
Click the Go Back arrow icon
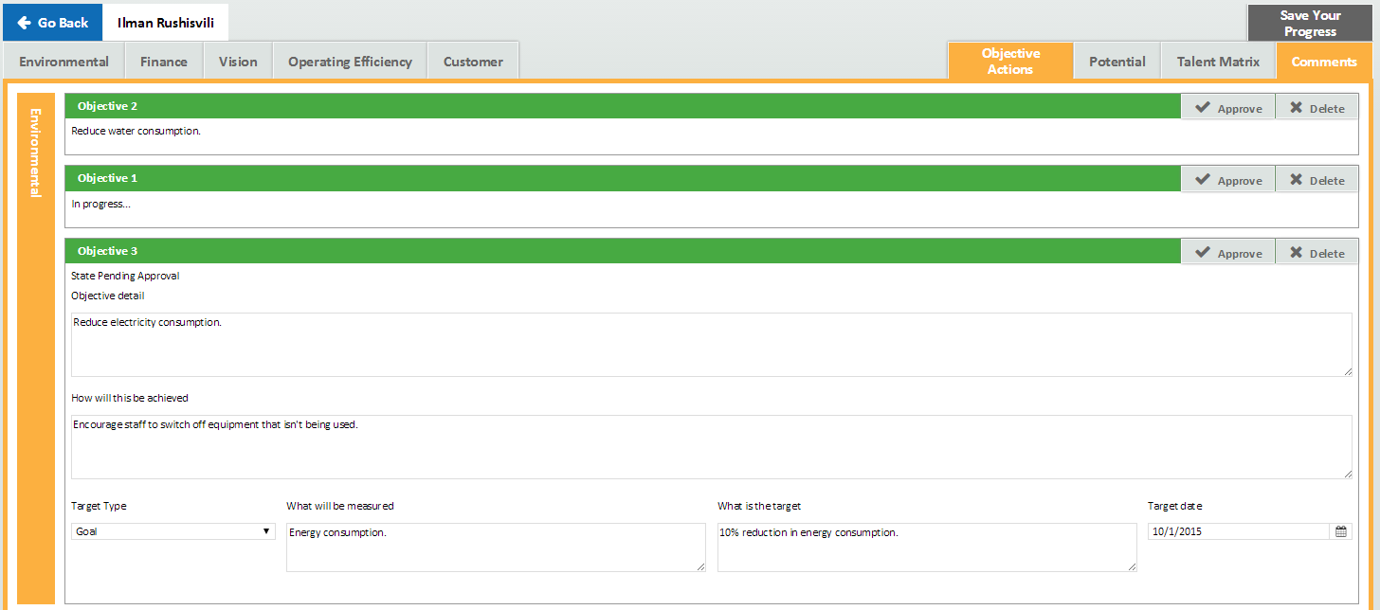(x=25, y=23)
